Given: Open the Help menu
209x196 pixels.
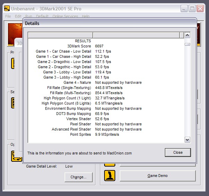Looking at the screenshot, I should click(x=85, y=16).
